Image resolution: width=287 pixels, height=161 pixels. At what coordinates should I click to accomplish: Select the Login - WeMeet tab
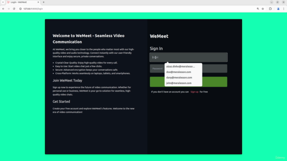(x=23, y=2)
